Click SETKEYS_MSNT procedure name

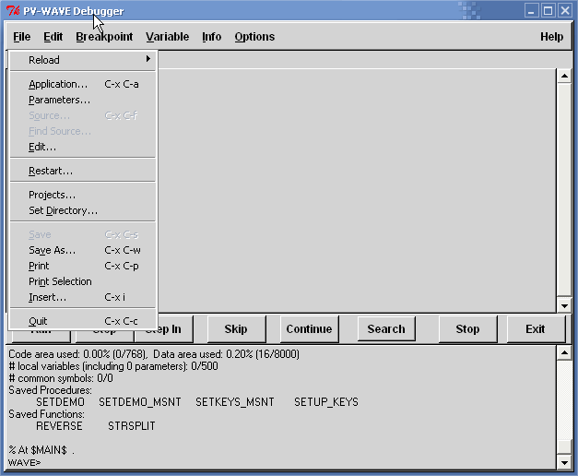tap(235, 402)
